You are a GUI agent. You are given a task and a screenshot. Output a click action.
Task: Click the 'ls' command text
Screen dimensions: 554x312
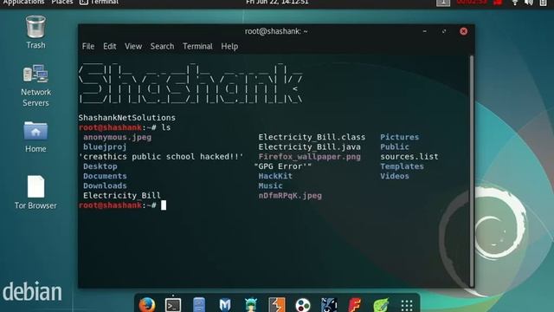point(166,127)
